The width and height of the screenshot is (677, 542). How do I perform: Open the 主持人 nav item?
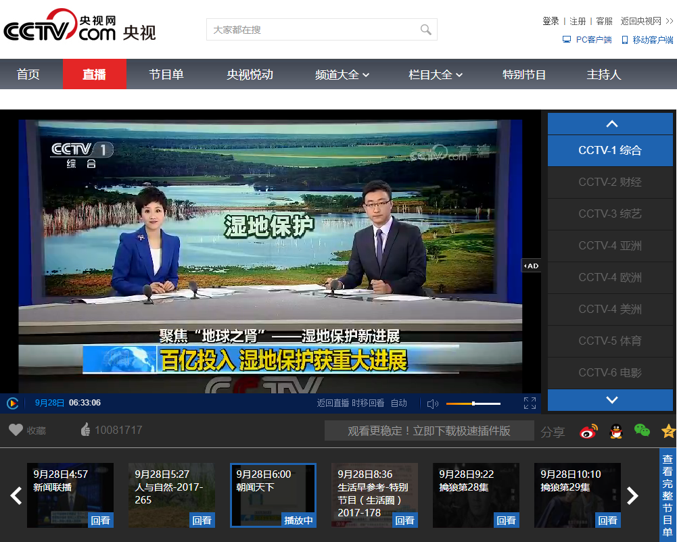click(x=603, y=74)
